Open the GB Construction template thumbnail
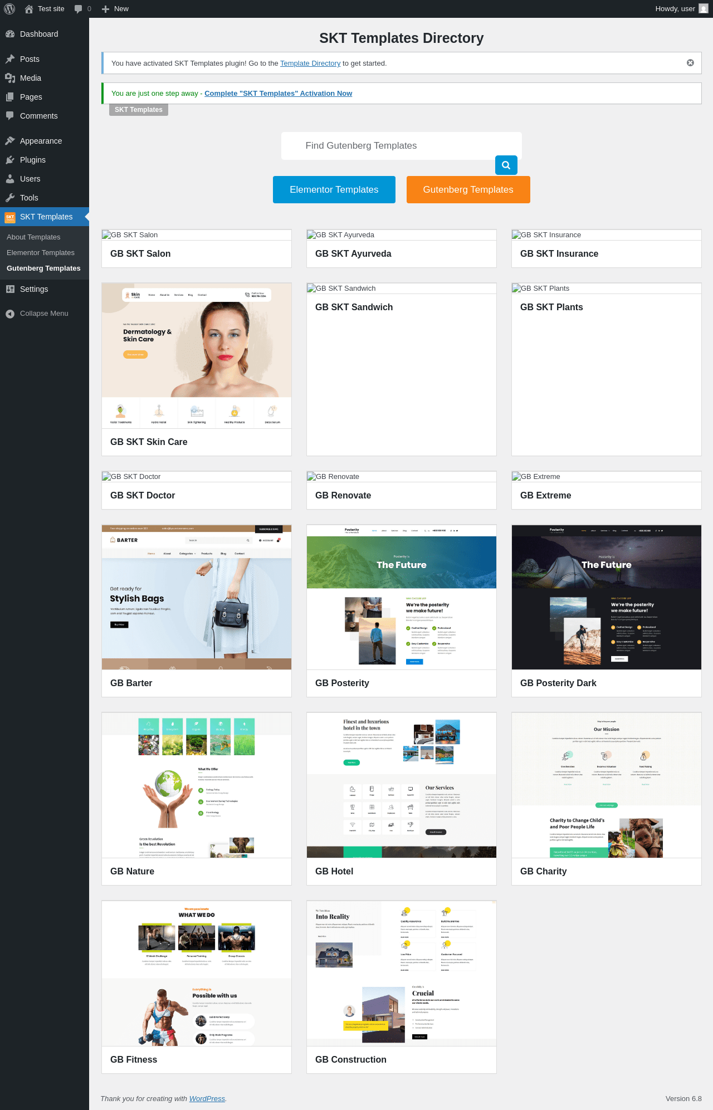713x1110 pixels. tap(402, 974)
